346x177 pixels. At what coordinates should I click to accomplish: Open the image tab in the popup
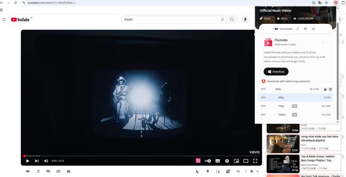305,29
